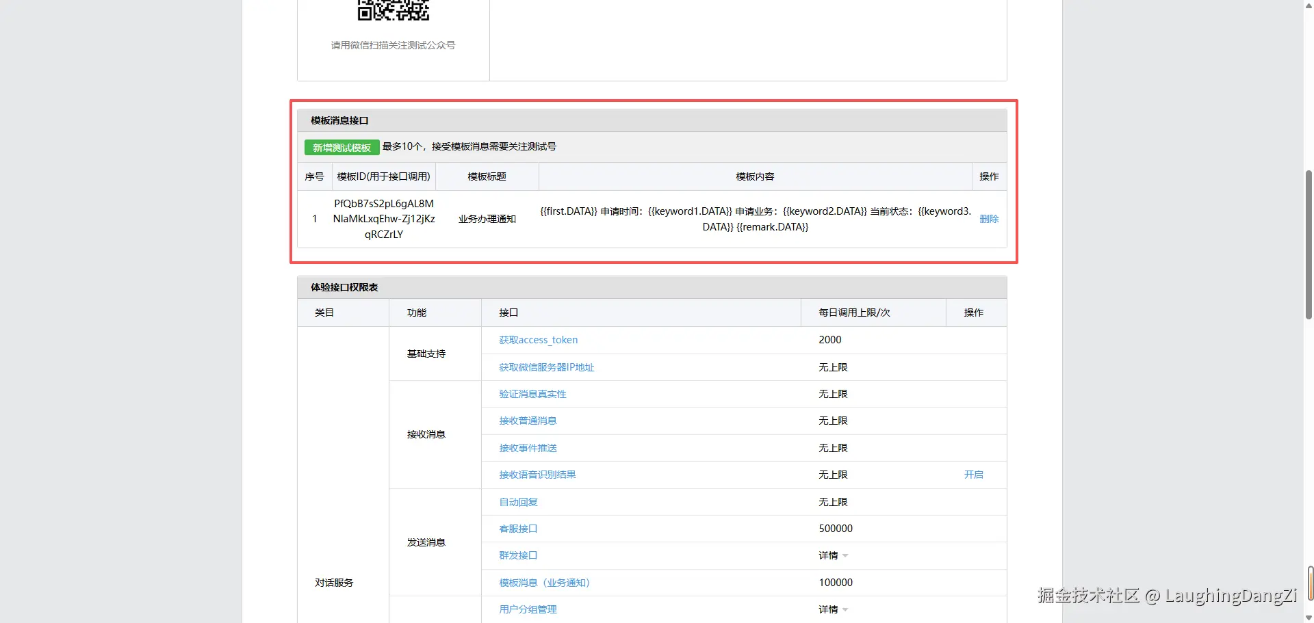The width and height of the screenshot is (1314, 623).
Task: Select template ID text starting with PfQbB7sS2pL6gAL8M
Action: (x=384, y=219)
